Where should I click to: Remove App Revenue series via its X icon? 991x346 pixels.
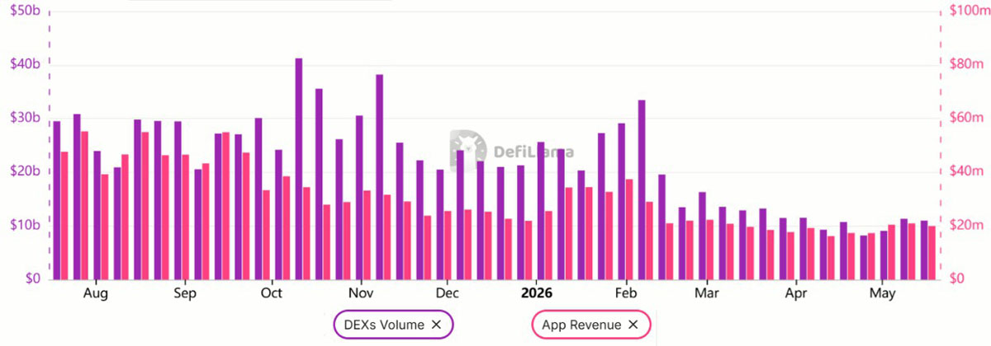[633, 325]
